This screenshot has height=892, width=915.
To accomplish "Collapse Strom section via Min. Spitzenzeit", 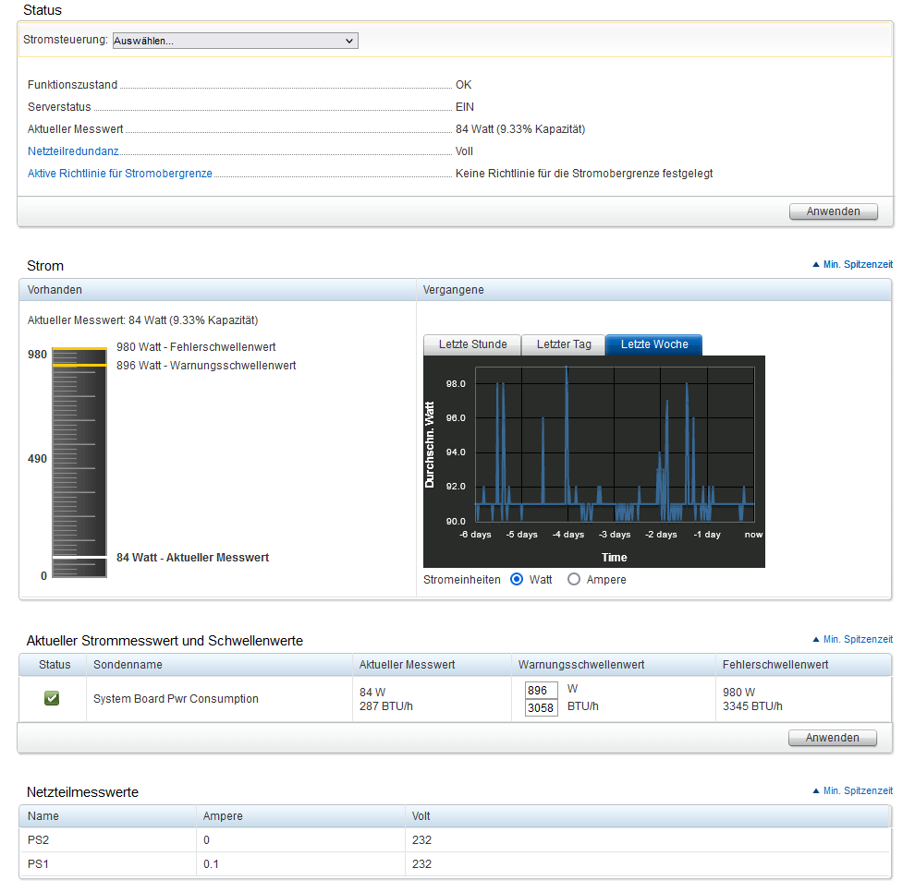I will click(853, 265).
